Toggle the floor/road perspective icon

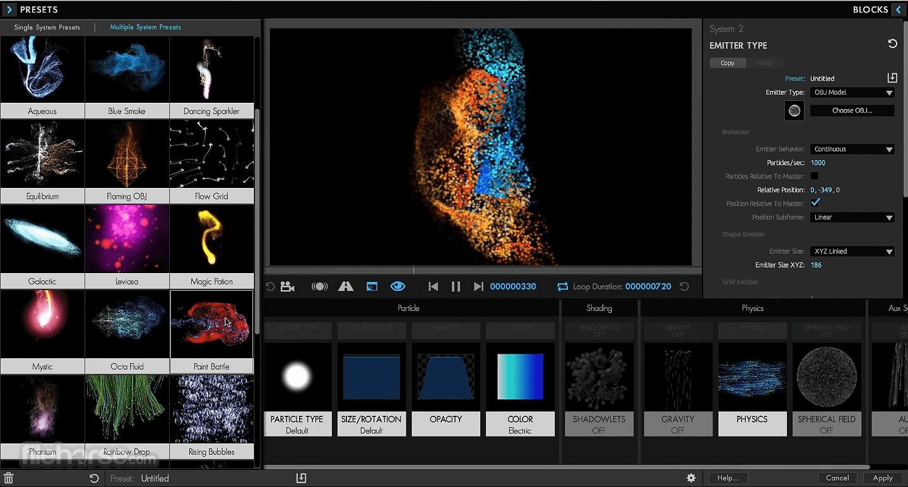(x=346, y=286)
